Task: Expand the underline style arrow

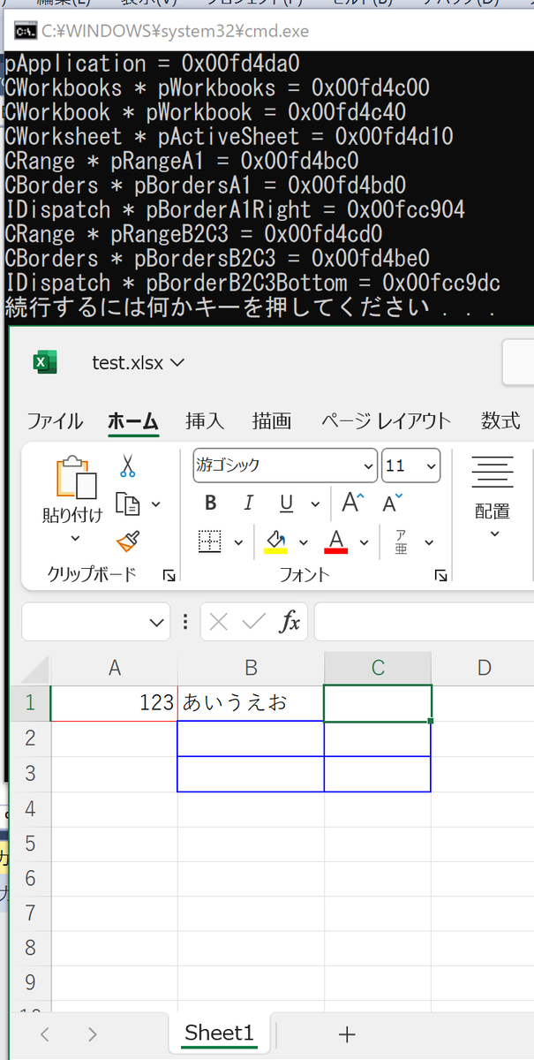Action: coord(313,503)
